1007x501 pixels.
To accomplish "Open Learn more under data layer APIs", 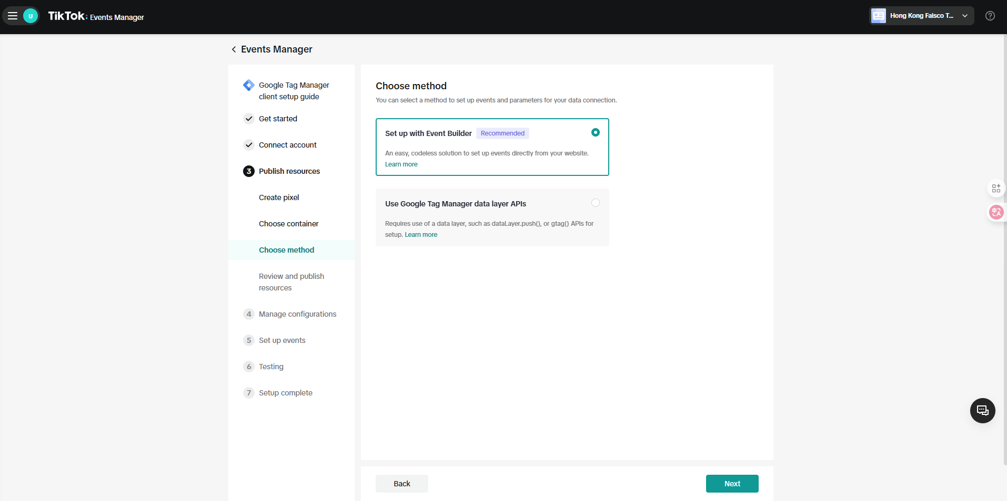I will 421,235.
